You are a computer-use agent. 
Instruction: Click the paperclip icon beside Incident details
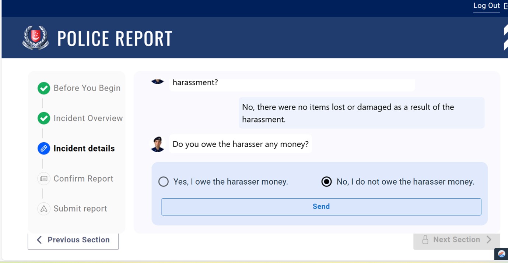(x=43, y=148)
